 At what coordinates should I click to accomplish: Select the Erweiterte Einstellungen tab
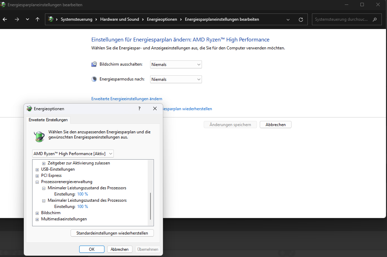point(48,120)
